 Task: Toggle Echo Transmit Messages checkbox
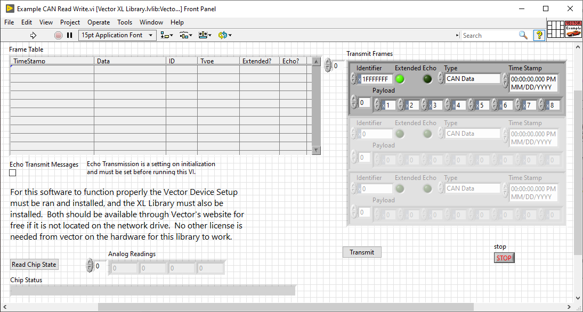13,173
